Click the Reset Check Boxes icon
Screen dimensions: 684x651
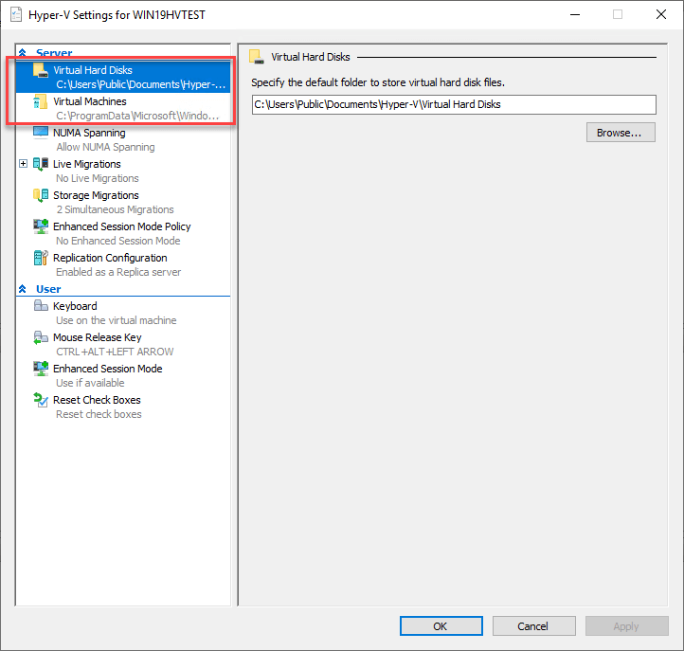(41, 400)
